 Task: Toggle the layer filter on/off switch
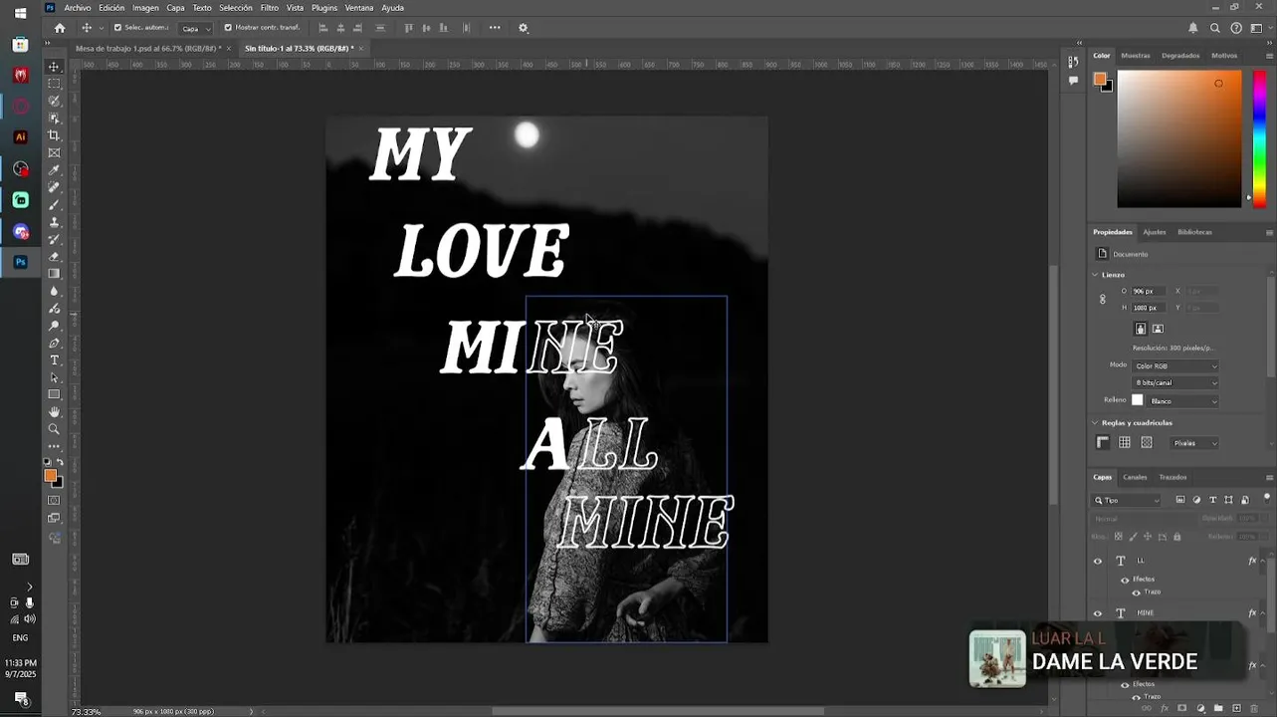1267,497
